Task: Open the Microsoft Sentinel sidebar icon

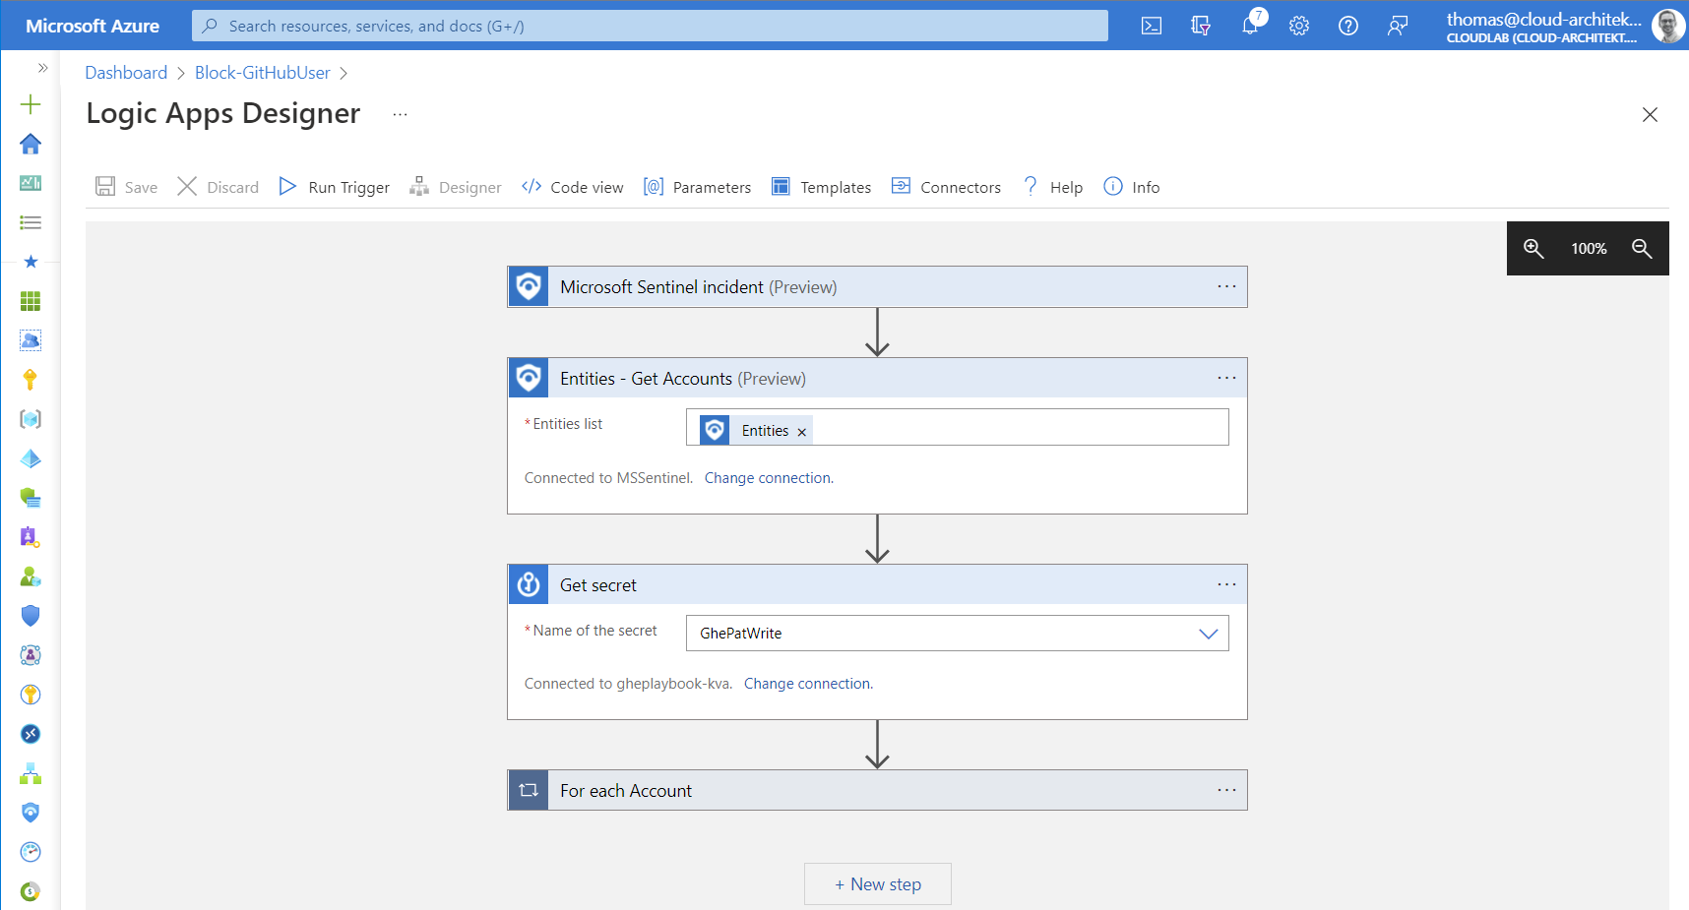Action: [31, 813]
